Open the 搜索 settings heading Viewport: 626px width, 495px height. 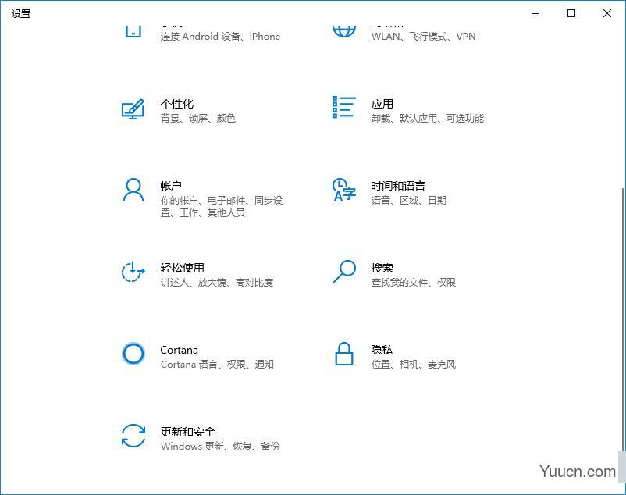tap(382, 268)
